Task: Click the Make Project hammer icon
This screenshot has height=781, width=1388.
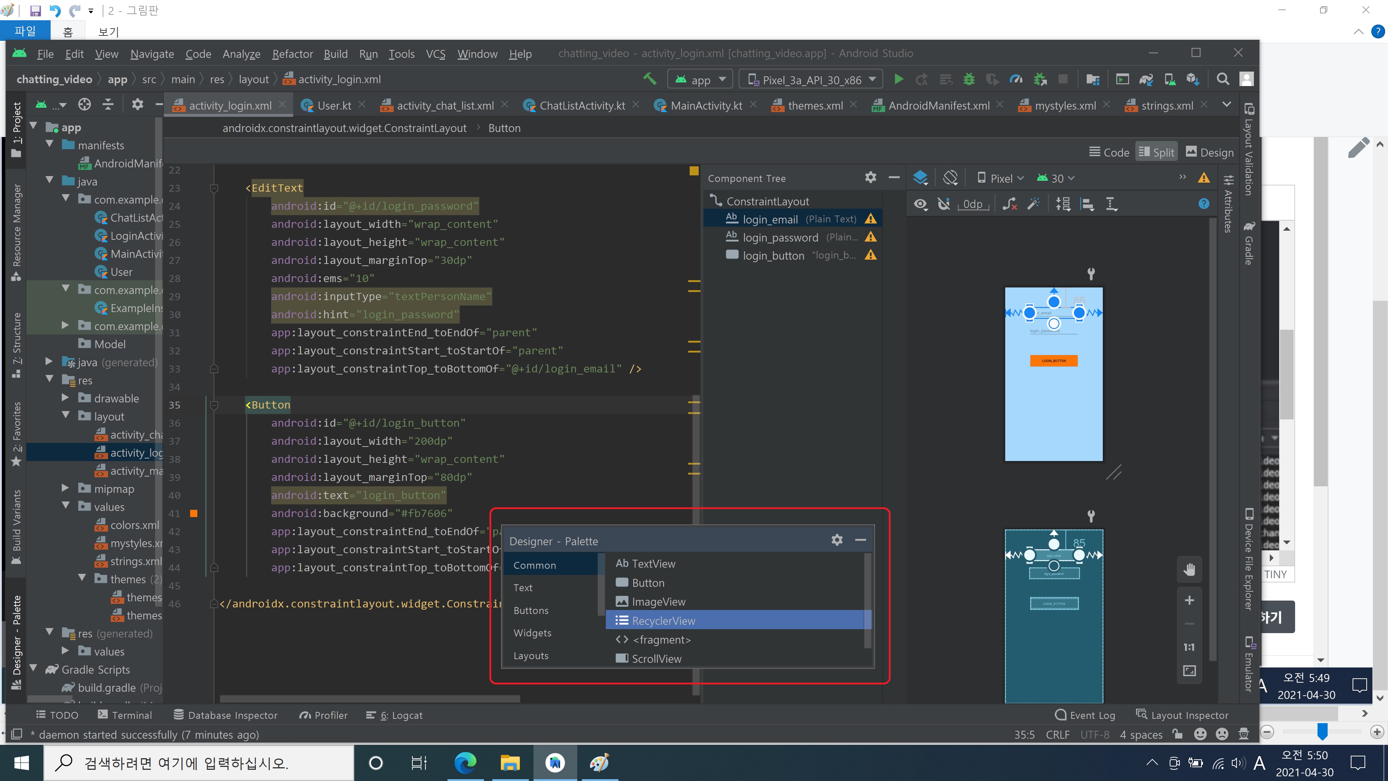Action: pyautogui.click(x=649, y=79)
